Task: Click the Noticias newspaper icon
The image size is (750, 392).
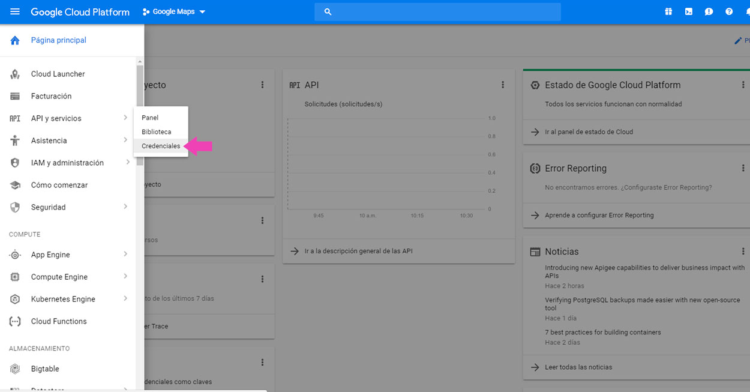Action: [535, 252]
